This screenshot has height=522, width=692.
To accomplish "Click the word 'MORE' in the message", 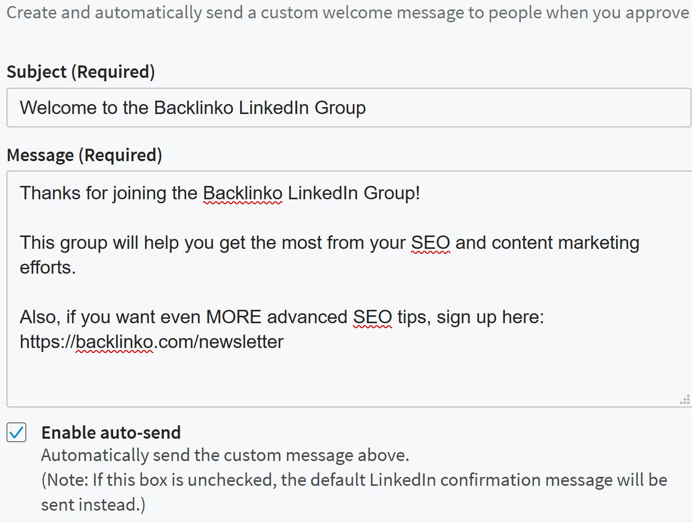I will (x=234, y=317).
